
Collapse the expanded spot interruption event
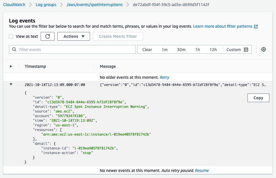tap(11, 84)
